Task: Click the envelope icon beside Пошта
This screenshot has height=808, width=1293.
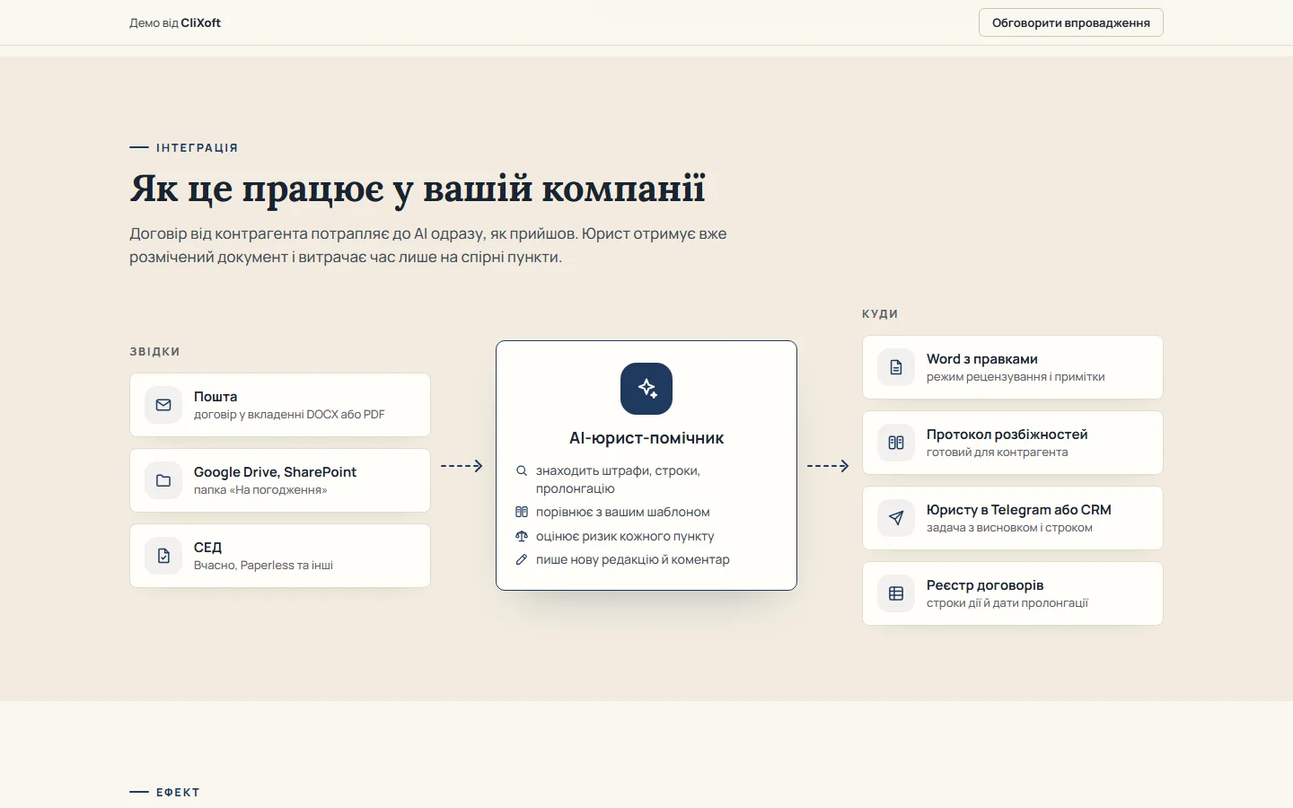Action: [x=163, y=405]
